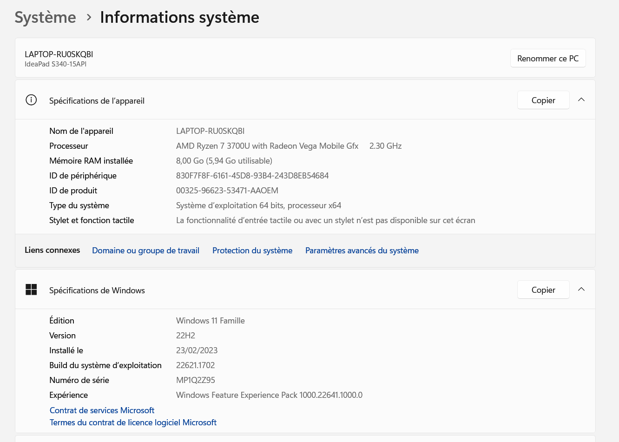Select the product ID 00325-96623-53471-AAOEM
The height and width of the screenshot is (442, 619).
(227, 191)
